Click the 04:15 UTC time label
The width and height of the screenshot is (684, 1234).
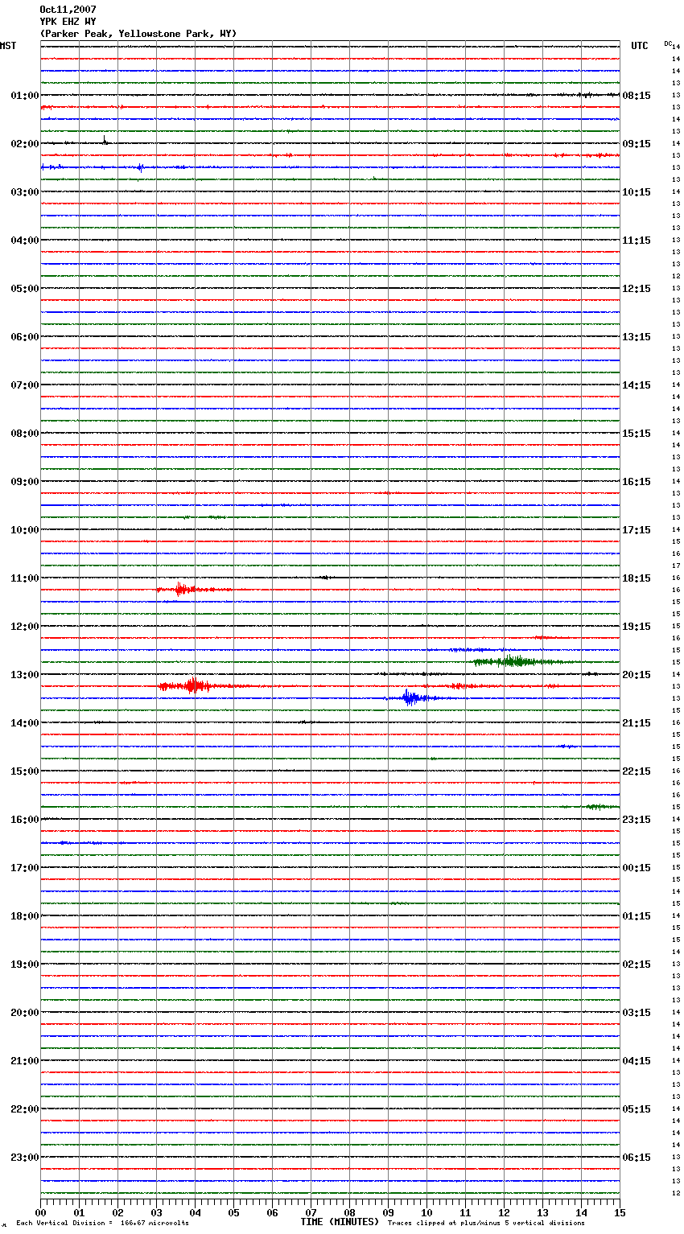pyautogui.click(x=637, y=1061)
